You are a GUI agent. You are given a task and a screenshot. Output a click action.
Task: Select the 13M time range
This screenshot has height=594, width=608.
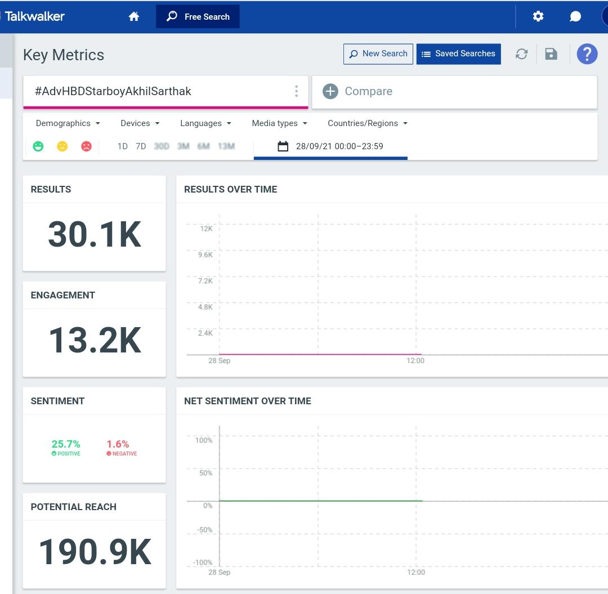(x=226, y=146)
